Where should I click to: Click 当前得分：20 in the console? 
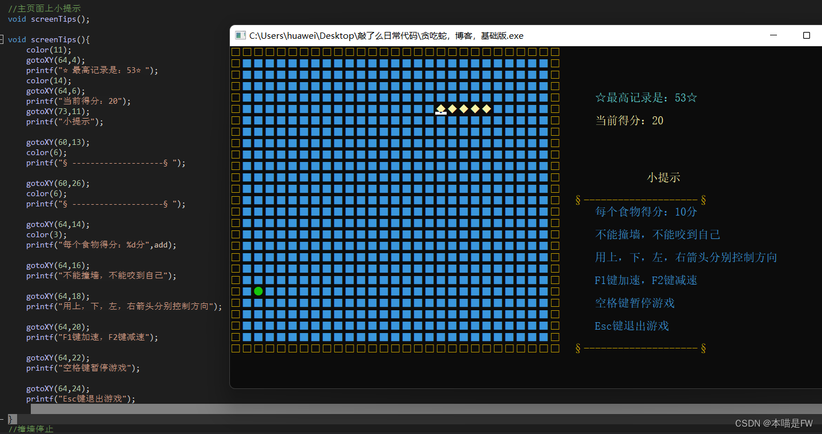tap(629, 120)
